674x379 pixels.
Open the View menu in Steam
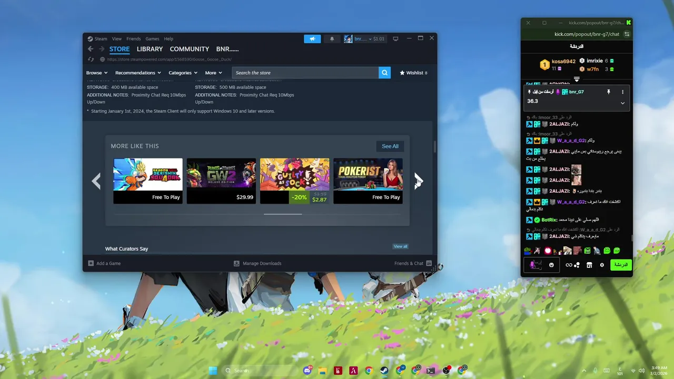point(116,38)
